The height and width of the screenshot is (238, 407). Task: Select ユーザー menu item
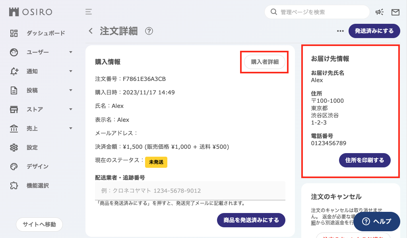pyautogui.click(x=38, y=52)
